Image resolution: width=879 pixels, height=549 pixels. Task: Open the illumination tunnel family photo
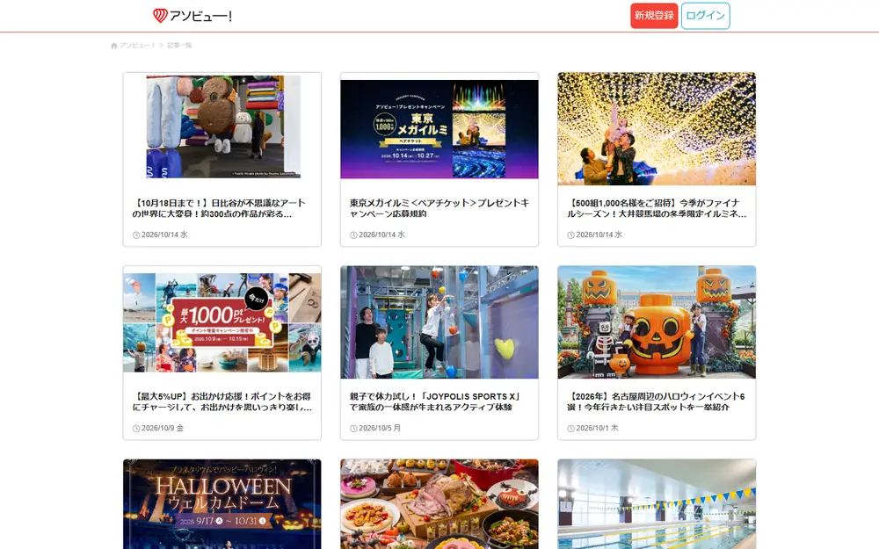(657, 129)
